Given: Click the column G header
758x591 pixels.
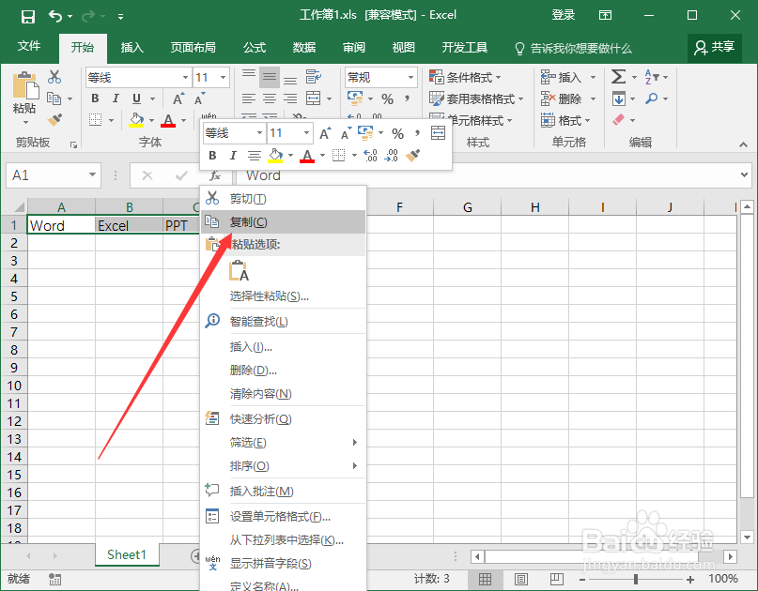Looking at the screenshot, I should 468,207.
